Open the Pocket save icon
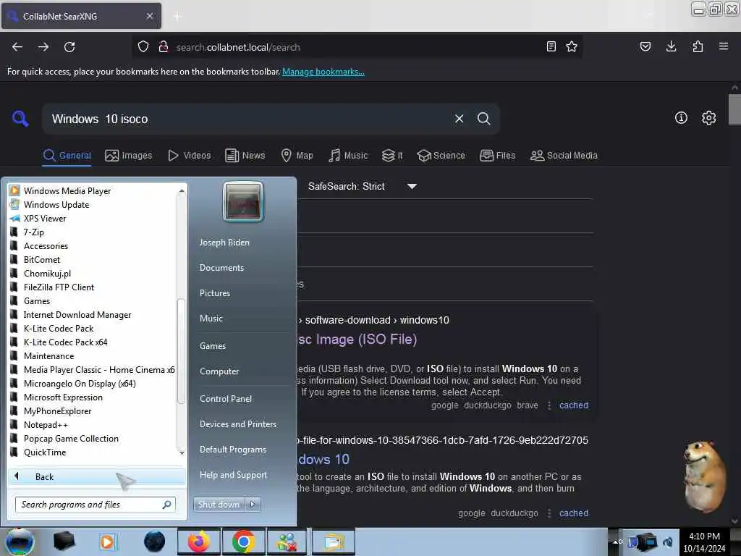The width and height of the screenshot is (741, 556). click(645, 46)
